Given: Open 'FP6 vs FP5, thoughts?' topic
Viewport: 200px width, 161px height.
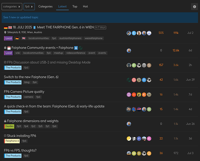Looking at the screenshot, I should pos(20,150).
